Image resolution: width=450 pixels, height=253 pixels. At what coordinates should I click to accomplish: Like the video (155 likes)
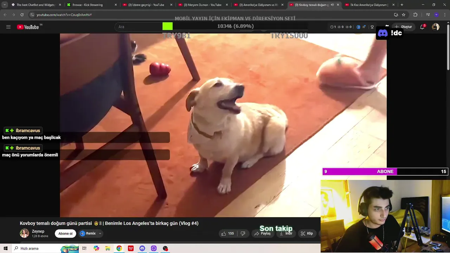pyautogui.click(x=227, y=233)
